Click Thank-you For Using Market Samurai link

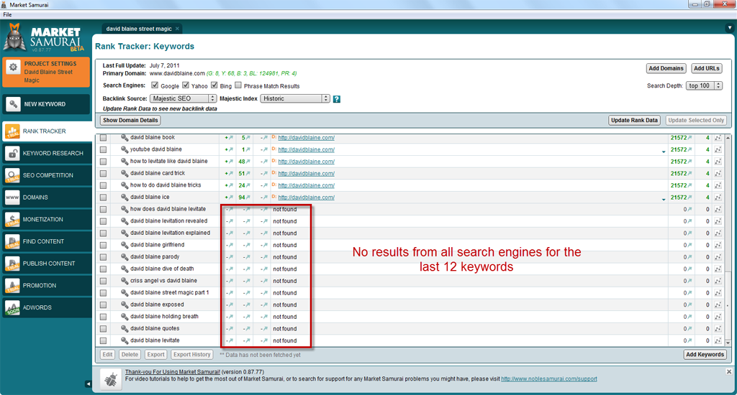coord(173,372)
